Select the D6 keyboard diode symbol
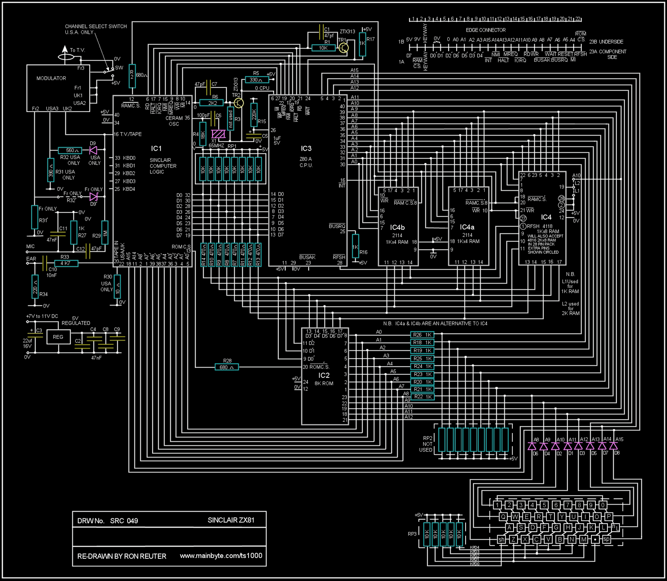667x581 pixels. click(x=532, y=446)
